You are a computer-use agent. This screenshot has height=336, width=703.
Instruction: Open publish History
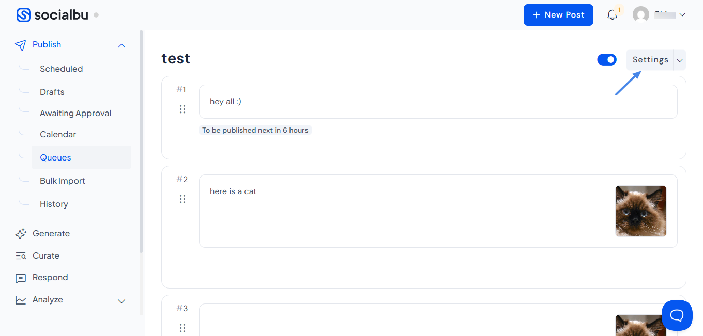coord(54,204)
